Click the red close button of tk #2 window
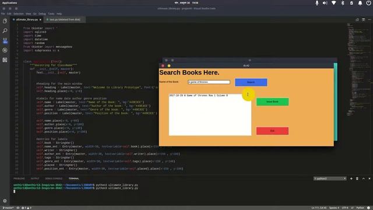Viewport: 373px width, 210px height. pos(163,66)
